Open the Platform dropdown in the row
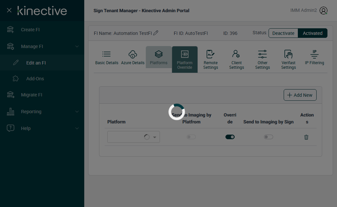337x207 pixels. (x=134, y=137)
